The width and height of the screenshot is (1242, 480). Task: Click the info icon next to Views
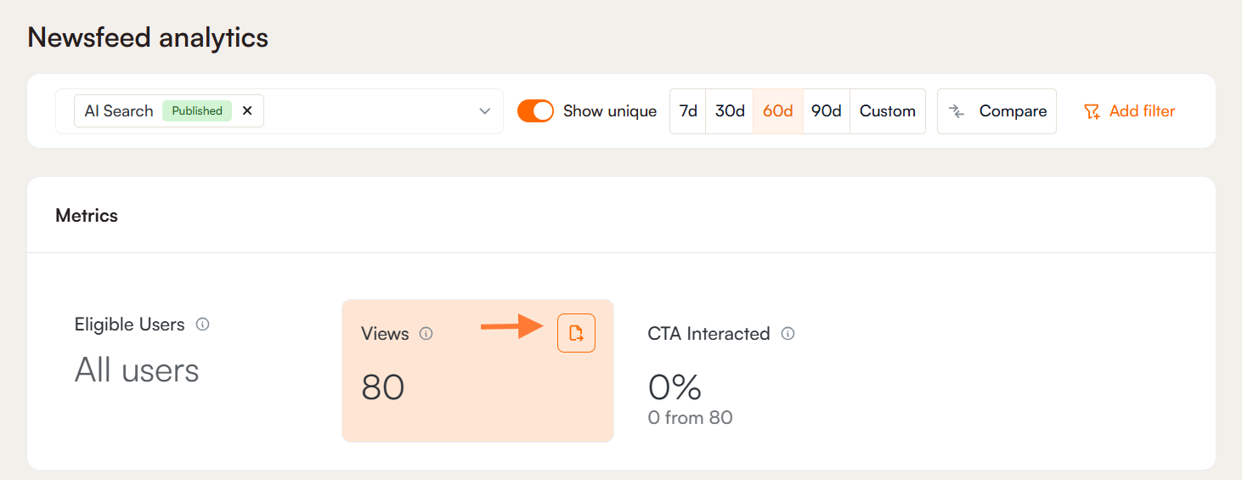tap(426, 334)
